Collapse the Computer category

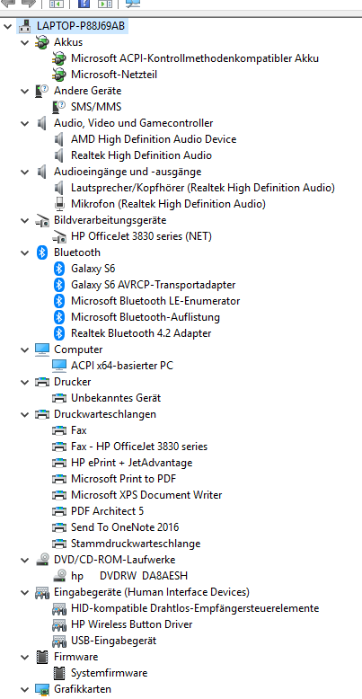click(x=24, y=349)
